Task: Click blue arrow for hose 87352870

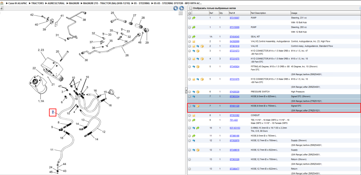Action: 193,140
